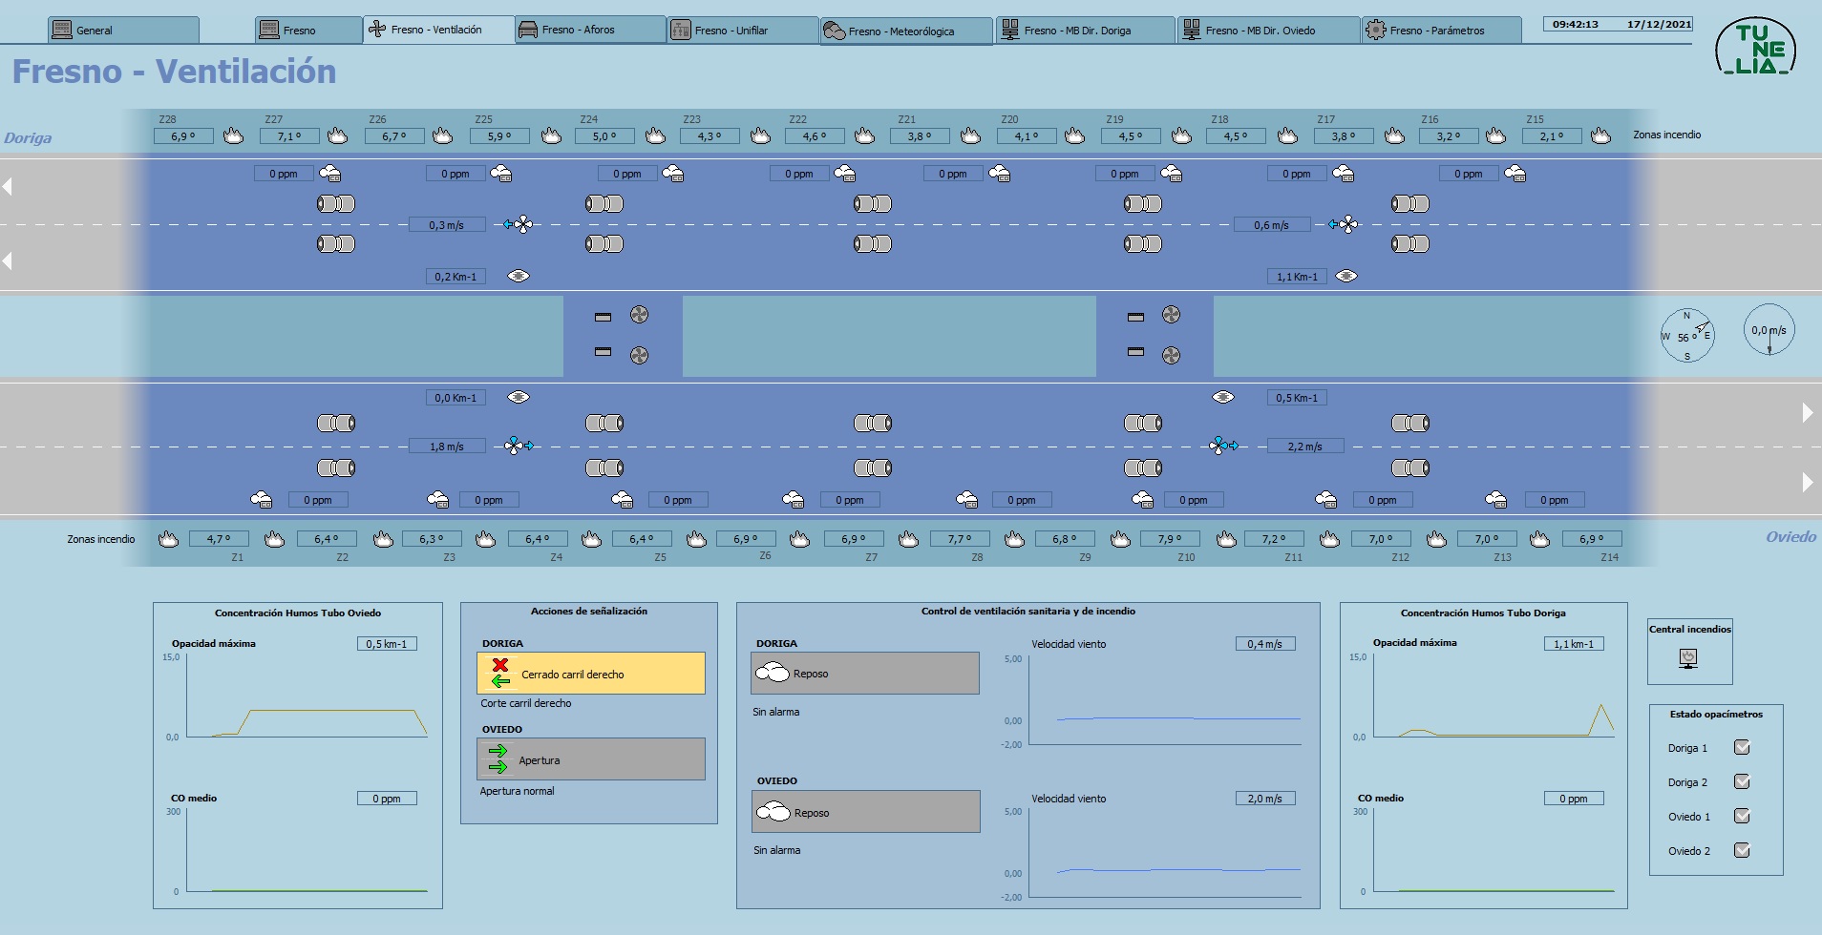This screenshot has height=935, width=1822.
Task: Toggle the Oviedo 1 opacimeter checkbox
Action: [1742, 817]
